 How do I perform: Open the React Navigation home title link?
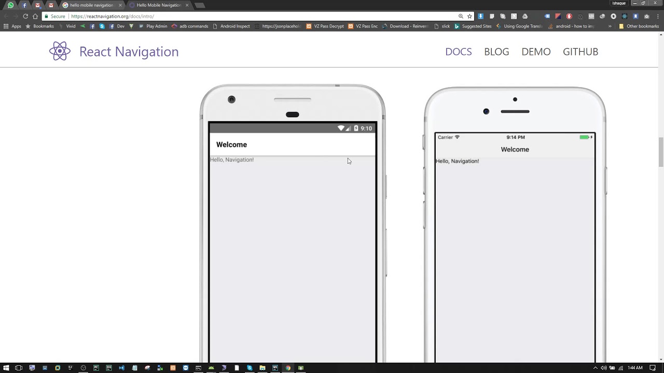click(x=129, y=51)
